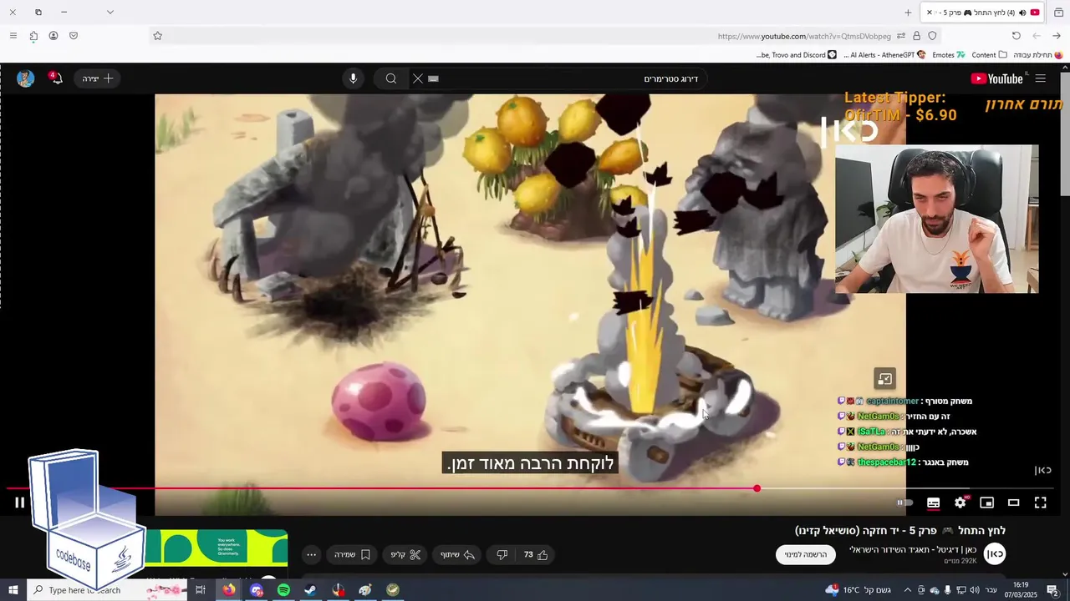Enter full screen mode

tap(1040, 503)
